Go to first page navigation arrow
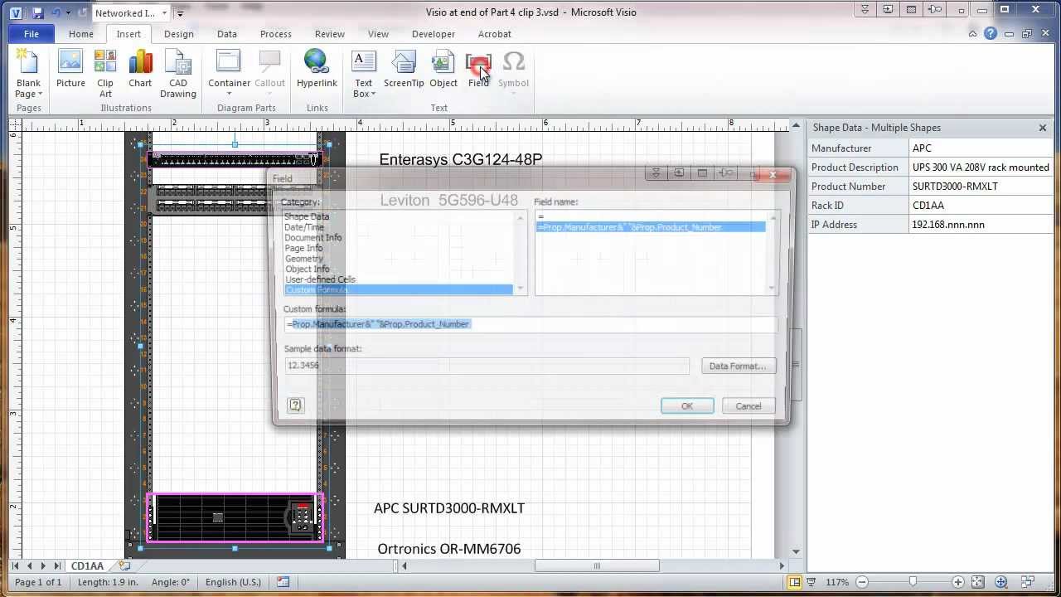 pyautogui.click(x=17, y=565)
